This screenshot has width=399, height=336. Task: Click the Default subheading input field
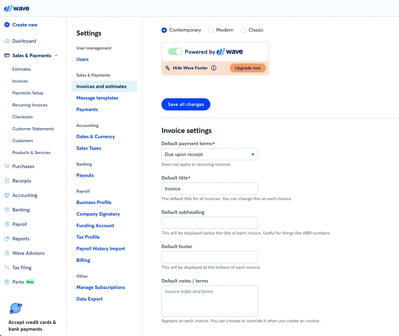click(x=209, y=223)
